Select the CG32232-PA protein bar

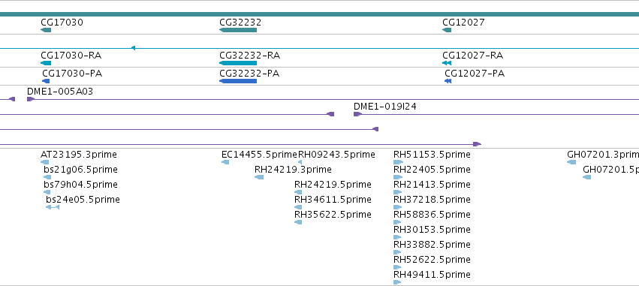click(x=238, y=81)
